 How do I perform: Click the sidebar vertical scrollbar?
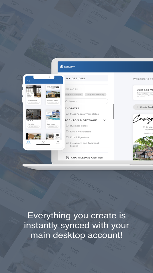[x=113, y=112]
